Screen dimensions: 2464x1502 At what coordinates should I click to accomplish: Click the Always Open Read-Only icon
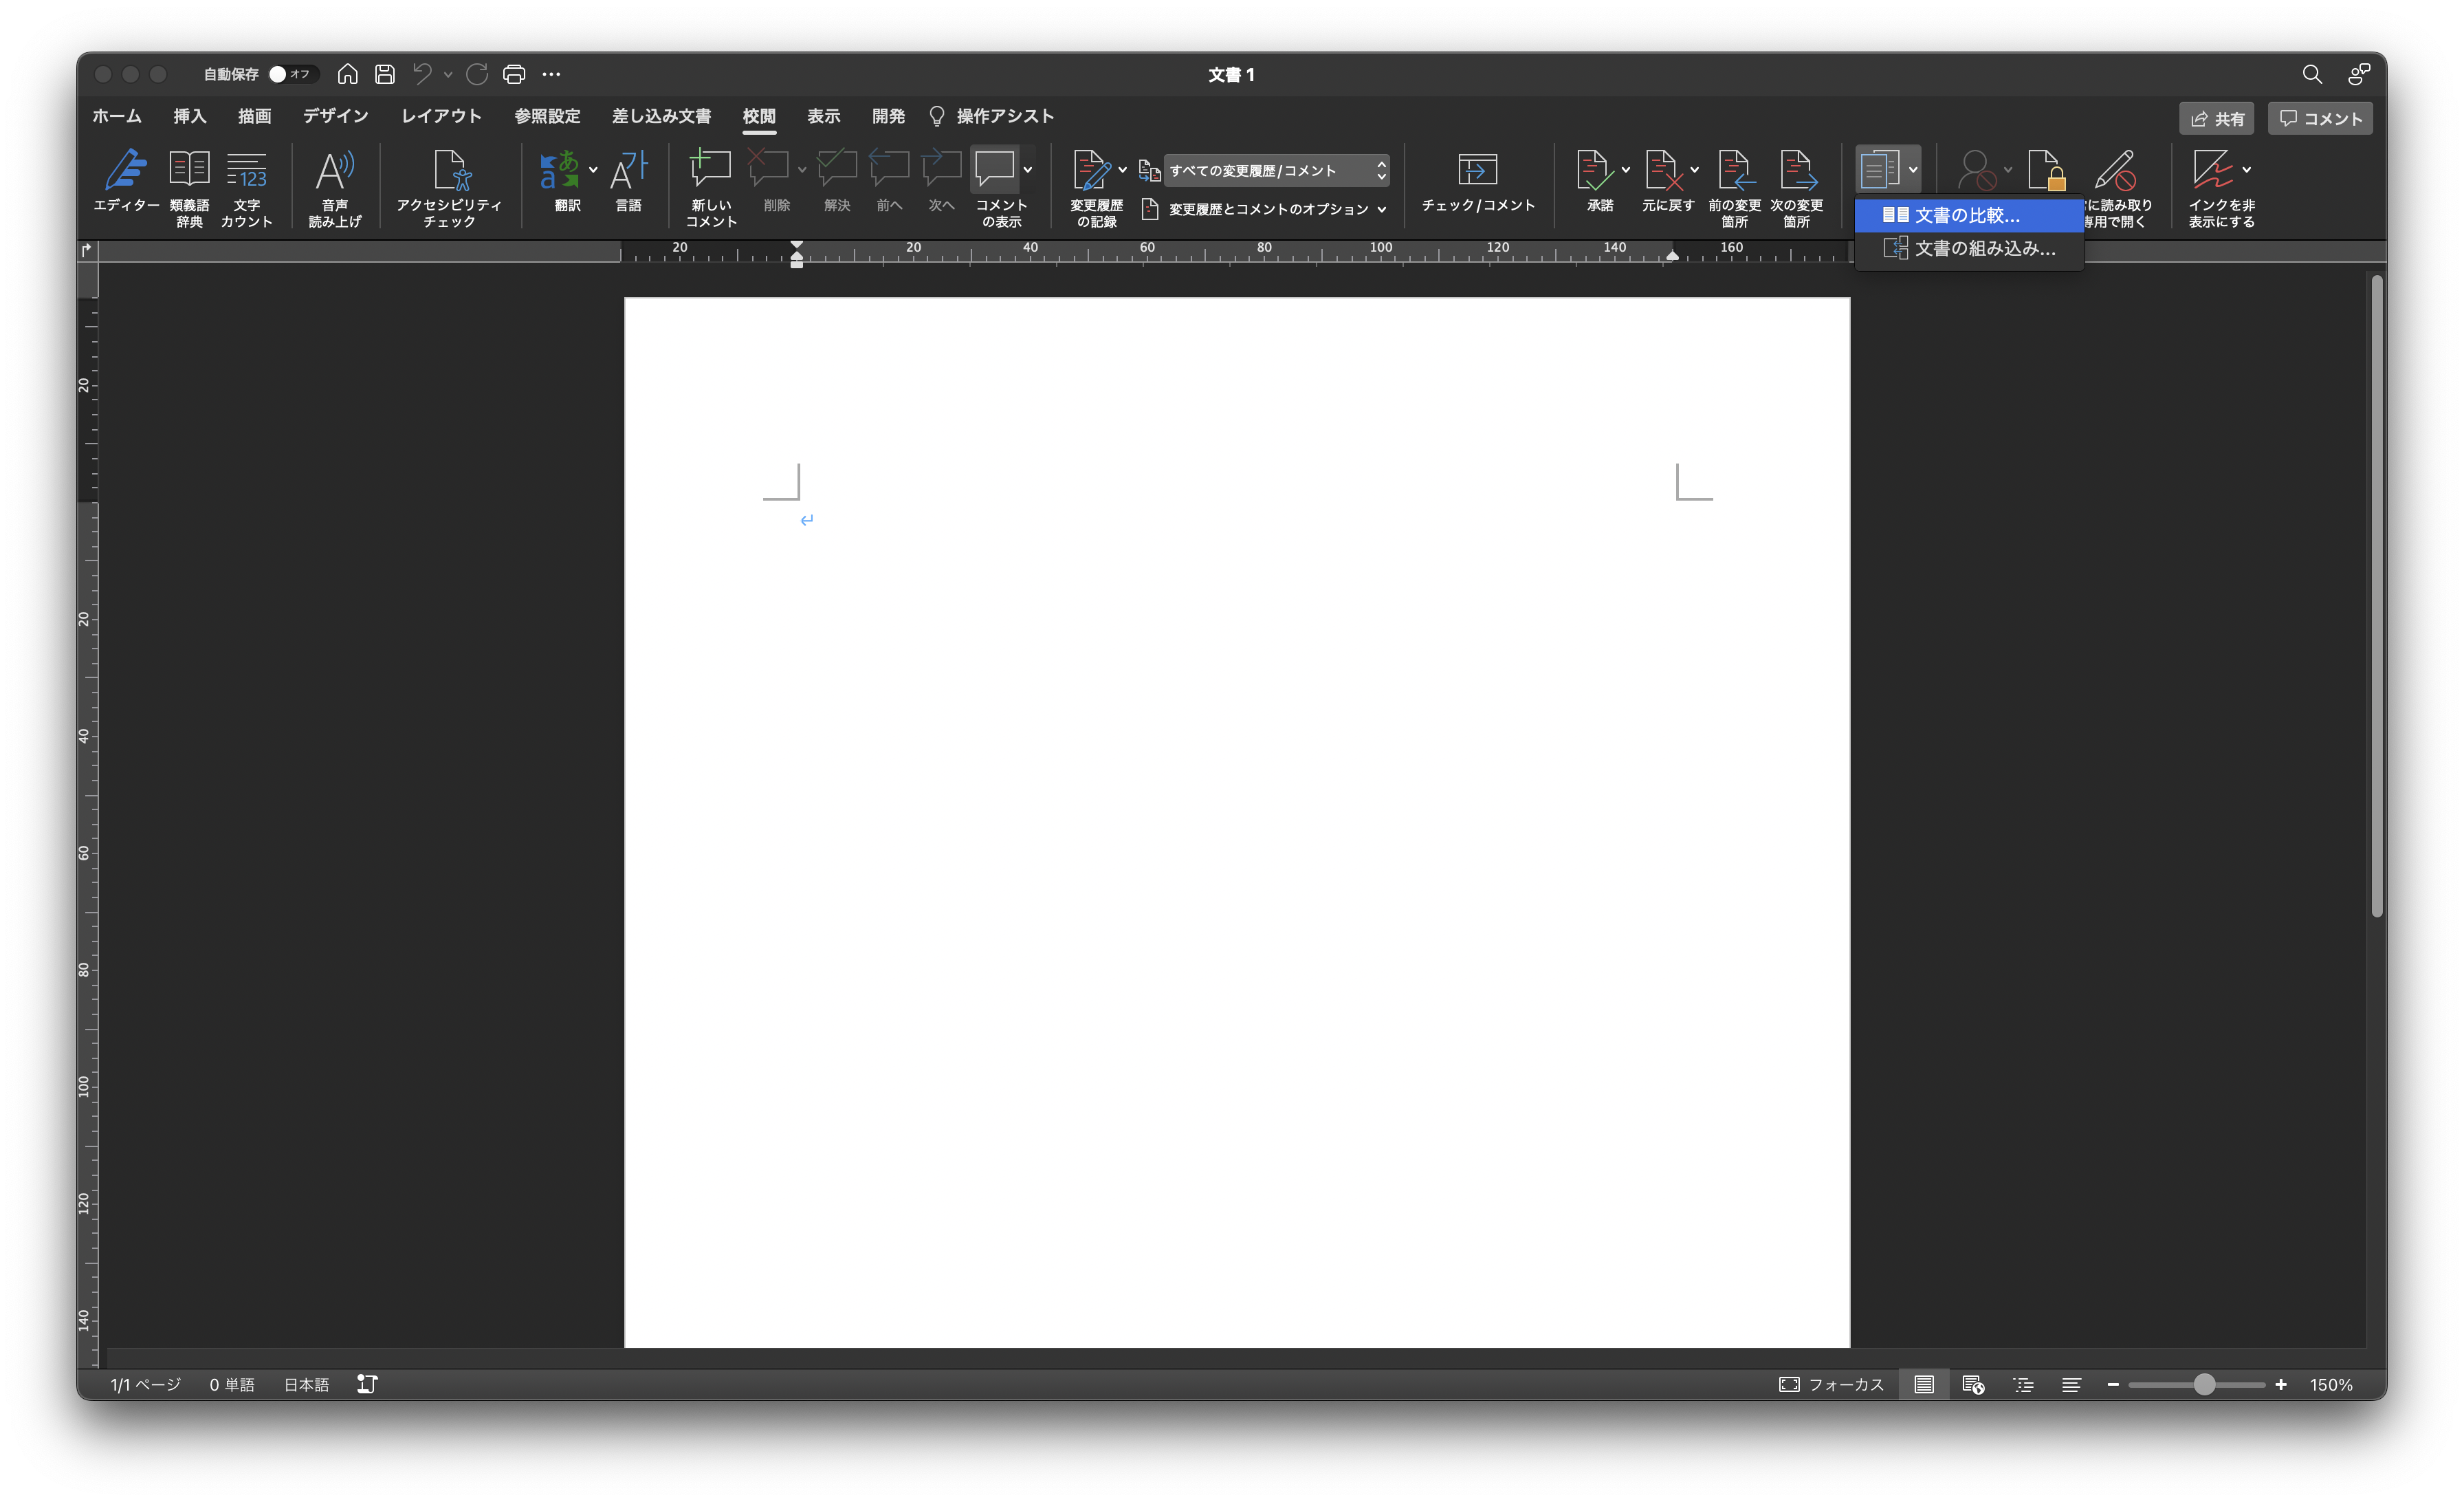(x=2115, y=170)
